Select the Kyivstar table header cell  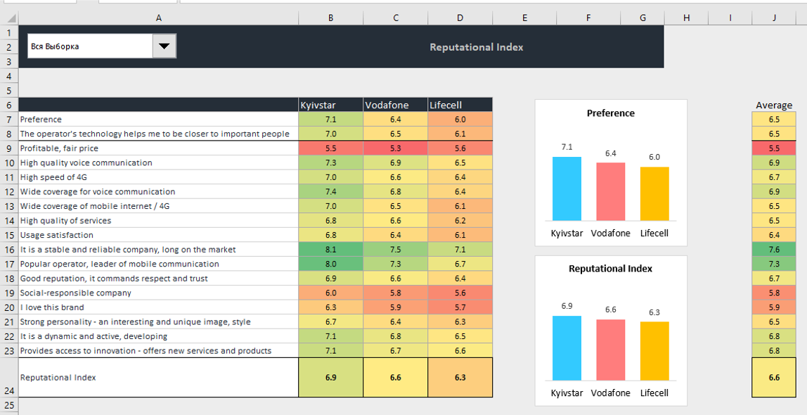(x=330, y=105)
